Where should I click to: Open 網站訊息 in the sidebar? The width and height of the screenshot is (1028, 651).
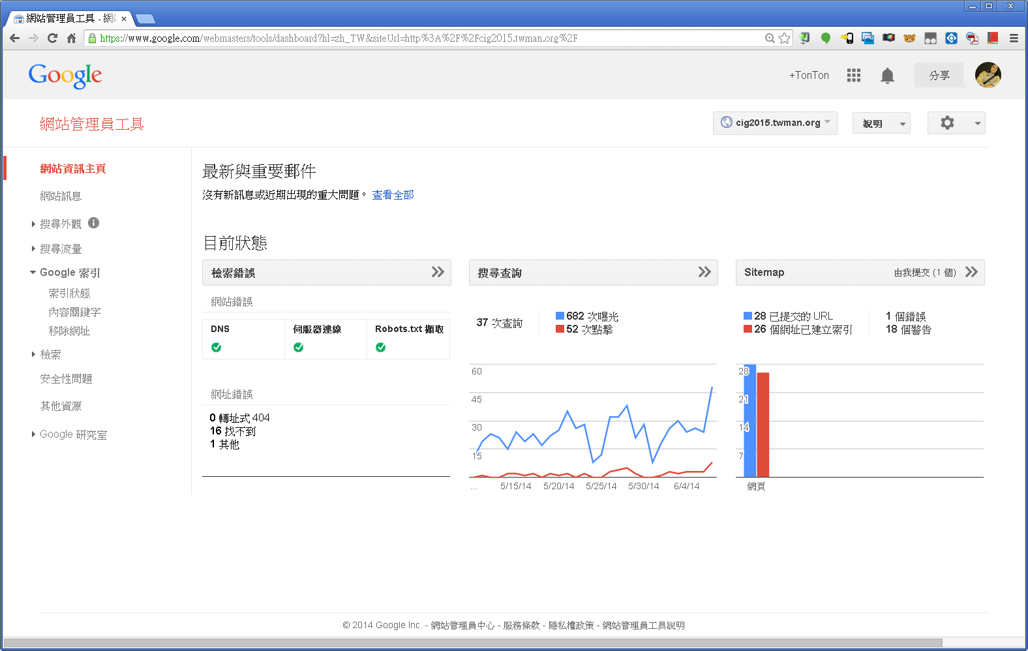coord(61,196)
